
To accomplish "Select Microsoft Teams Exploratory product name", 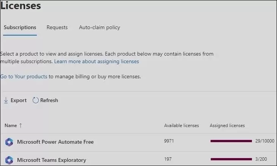I will [51, 160].
